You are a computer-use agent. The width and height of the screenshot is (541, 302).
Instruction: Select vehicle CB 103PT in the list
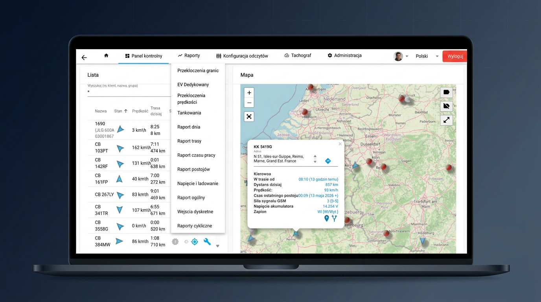pos(101,147)
